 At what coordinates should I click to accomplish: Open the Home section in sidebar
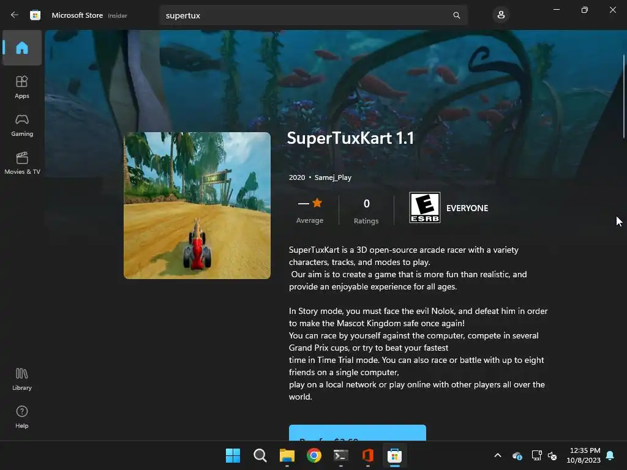click(x=22, y=48)
